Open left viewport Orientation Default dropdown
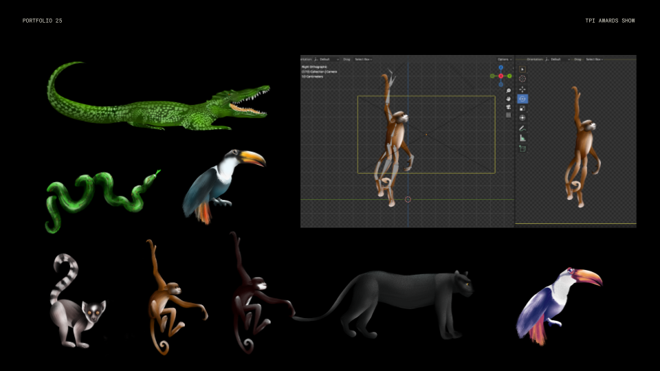Image resolution: width=660 pixels, height=371 pixels. pyautogui.click(x=327, y=59)
